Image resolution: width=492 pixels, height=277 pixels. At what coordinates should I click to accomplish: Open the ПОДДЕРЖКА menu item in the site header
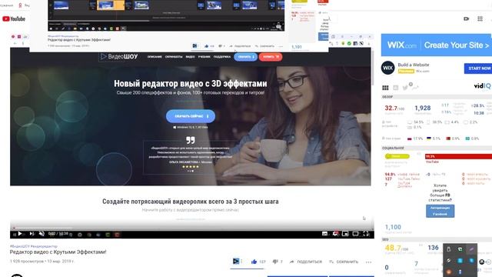coord(222,57)
